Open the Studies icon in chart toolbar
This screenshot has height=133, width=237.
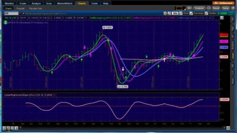[x=210, y=13]
